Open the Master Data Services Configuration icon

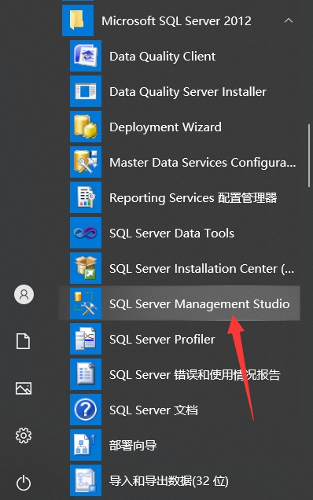click(86, 162)
